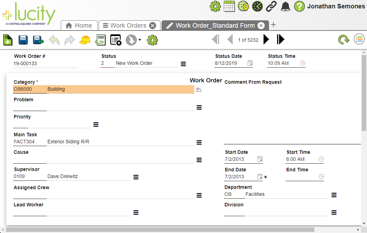
Task: Open help question mark icon
Action: (x=299, y=6)
